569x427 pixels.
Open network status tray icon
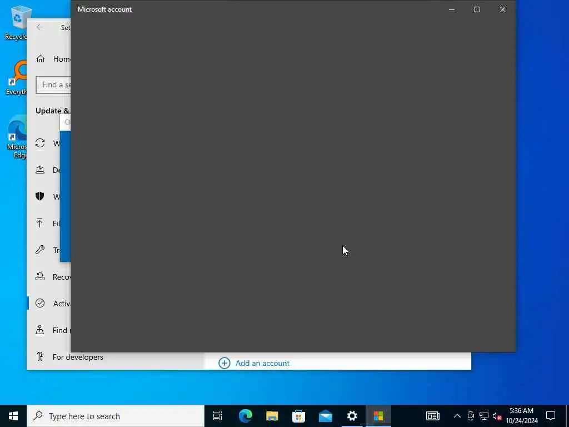[484, 416]
